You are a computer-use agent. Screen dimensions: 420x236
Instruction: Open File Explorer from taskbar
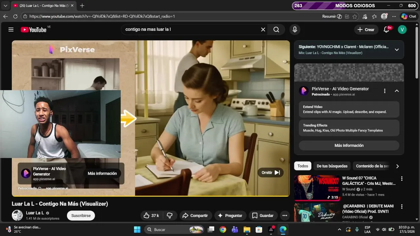[x=247, y=229]
